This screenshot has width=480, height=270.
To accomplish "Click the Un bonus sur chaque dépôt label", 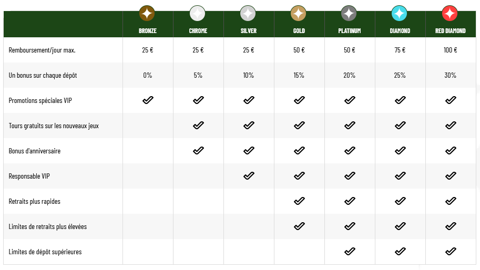I will tap(43, 75).
